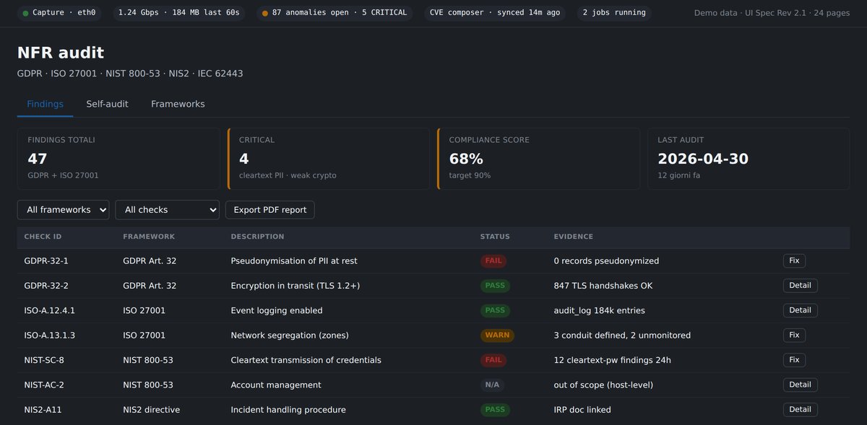Click Export PDF report button
The height and width of the screenshot is (425, 867).
pos(270,210)
